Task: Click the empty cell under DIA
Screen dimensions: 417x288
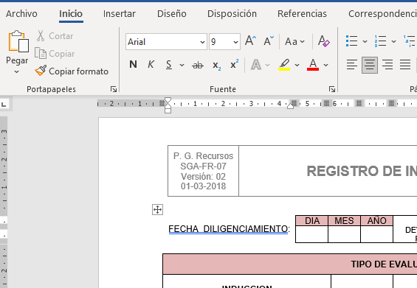Action: pyautogui.click(x=311, y=234)
